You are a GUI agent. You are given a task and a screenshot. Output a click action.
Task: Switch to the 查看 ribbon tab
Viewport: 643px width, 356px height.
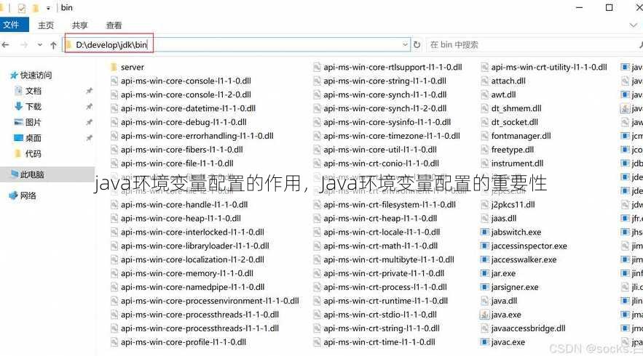click(114, 25)
